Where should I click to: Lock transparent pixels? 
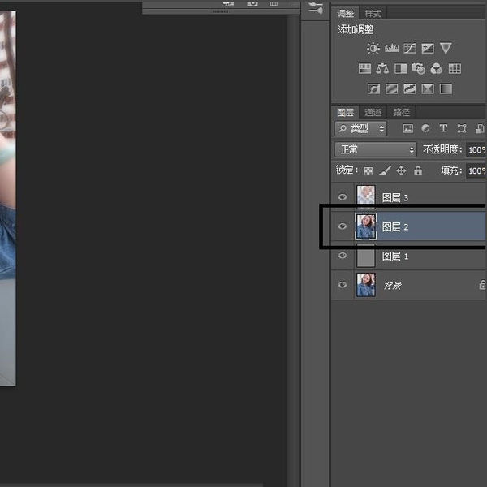368,170
